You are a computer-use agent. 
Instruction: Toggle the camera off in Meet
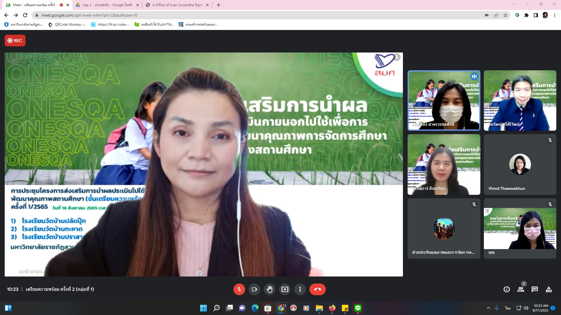click(254, 289)
